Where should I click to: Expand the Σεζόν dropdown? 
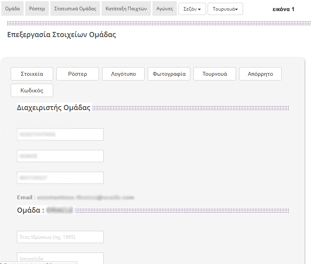coord(192,9)
